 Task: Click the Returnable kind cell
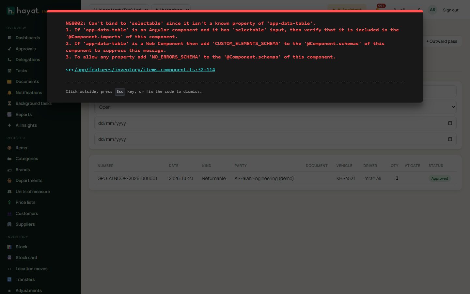click(214, 178)
